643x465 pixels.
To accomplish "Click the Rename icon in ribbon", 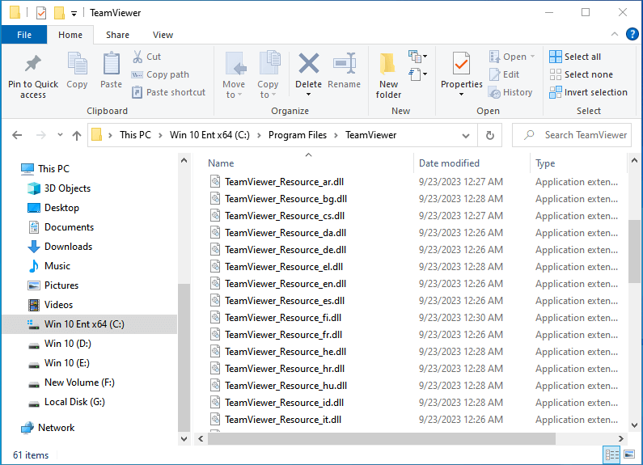I will coord(345,65).
